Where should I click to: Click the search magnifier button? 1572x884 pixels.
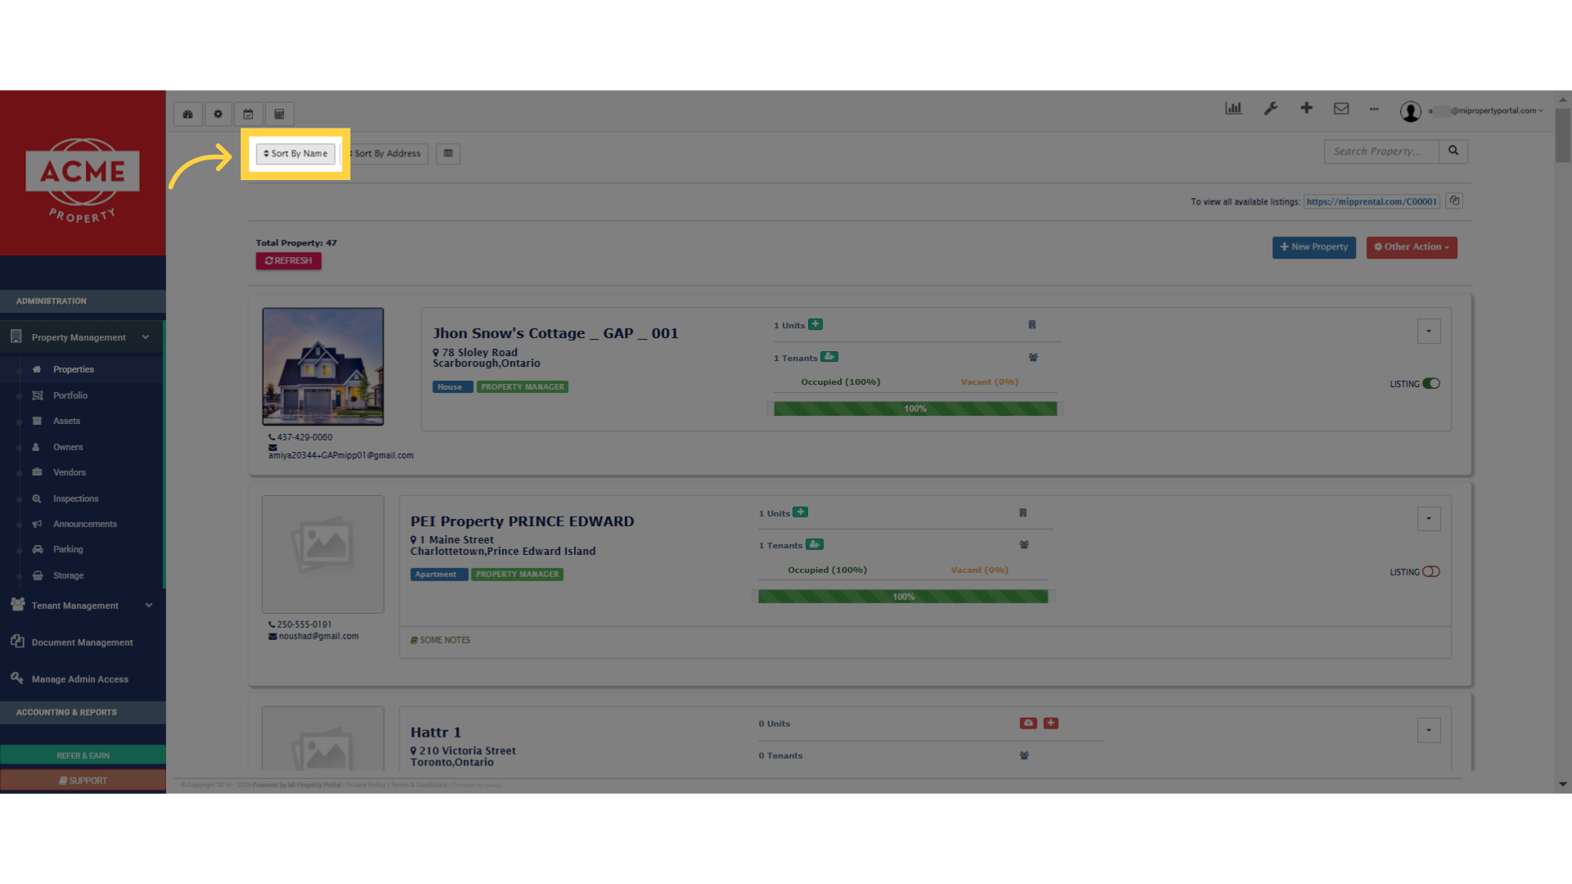(x=1453, y=151)
